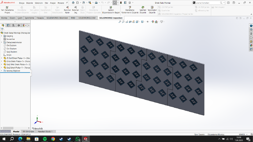Viewport: 253px width, 142px height.
Task: Toggle Hide/Show Items eye icon
Action: [147, 22]
